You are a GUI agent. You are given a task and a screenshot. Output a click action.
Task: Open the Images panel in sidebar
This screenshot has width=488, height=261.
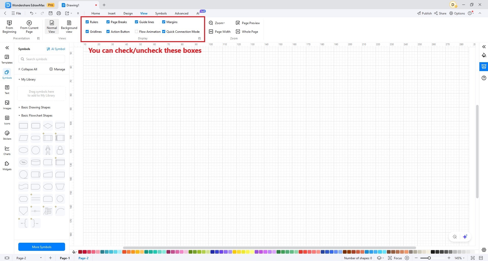click(x=7, y=105)
